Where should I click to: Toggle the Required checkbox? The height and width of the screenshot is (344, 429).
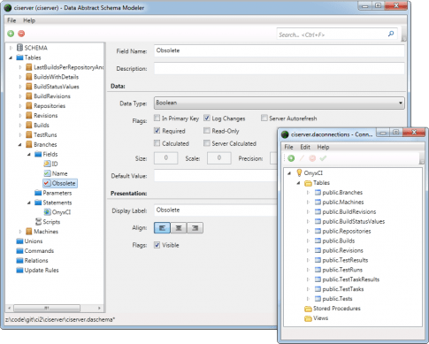click(x=157, y=131)
